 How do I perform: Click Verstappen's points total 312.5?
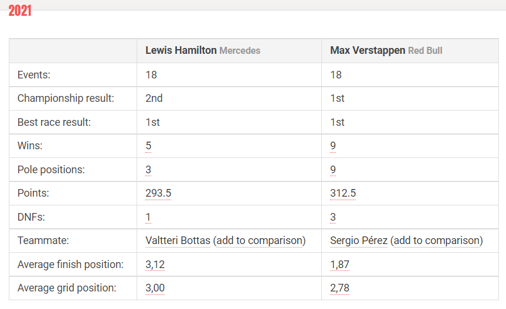point(343,193)
